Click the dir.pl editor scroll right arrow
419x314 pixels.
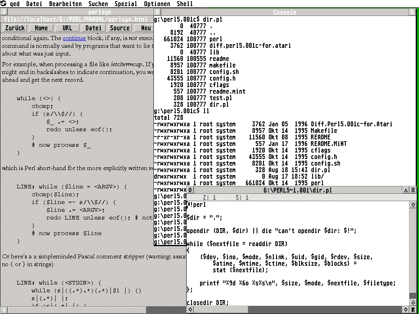click(x=406, y=310)
